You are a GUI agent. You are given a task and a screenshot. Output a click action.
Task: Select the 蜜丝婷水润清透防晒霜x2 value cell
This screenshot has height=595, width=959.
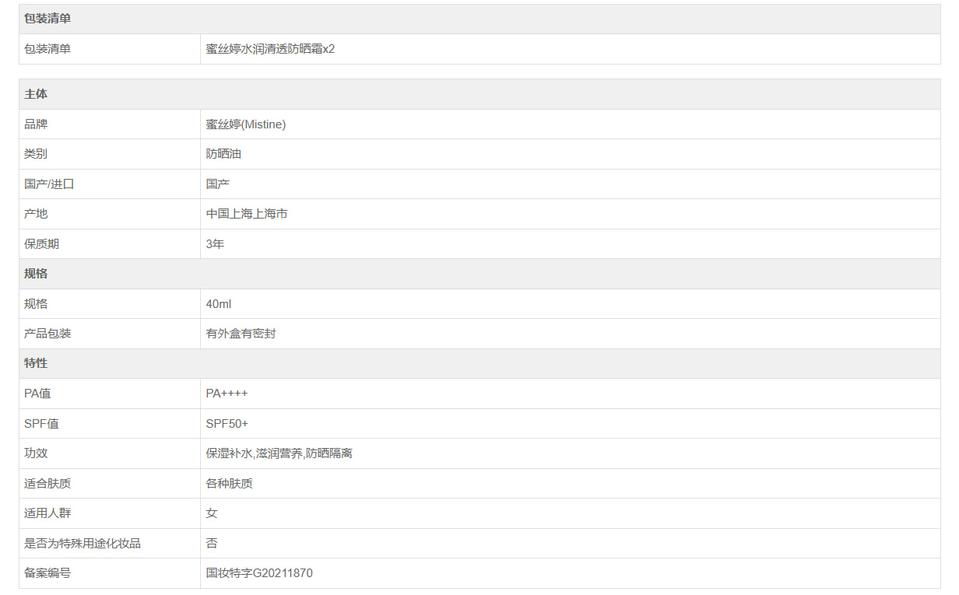(x=270, y=49)
